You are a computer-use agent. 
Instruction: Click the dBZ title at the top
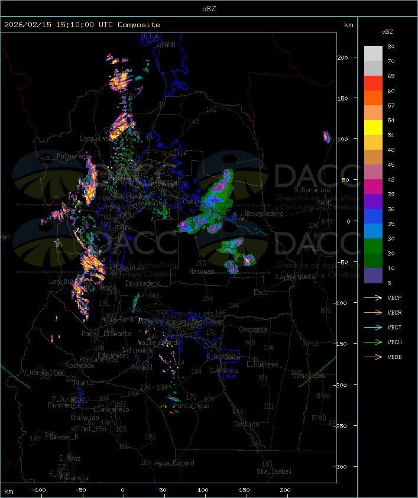[209, 9]
